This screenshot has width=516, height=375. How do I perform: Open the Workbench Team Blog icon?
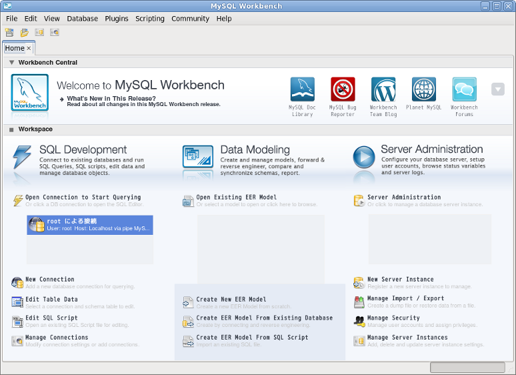tap(383, 89)
